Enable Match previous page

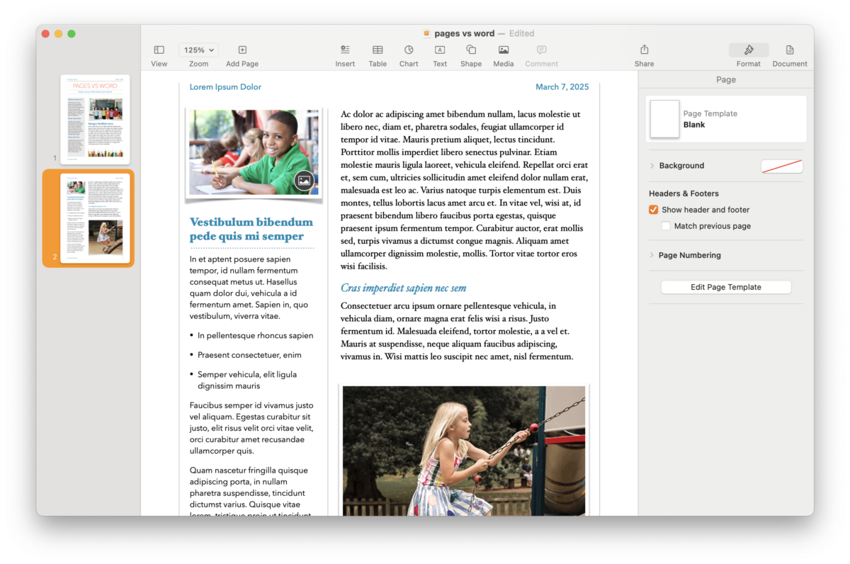[x=665, y=225]
